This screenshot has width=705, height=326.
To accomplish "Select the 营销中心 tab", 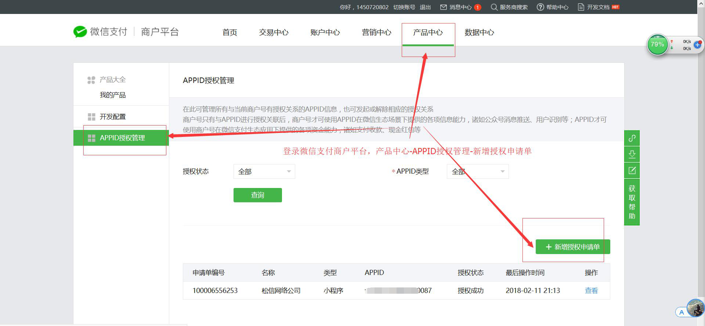I will coord(377,32).
